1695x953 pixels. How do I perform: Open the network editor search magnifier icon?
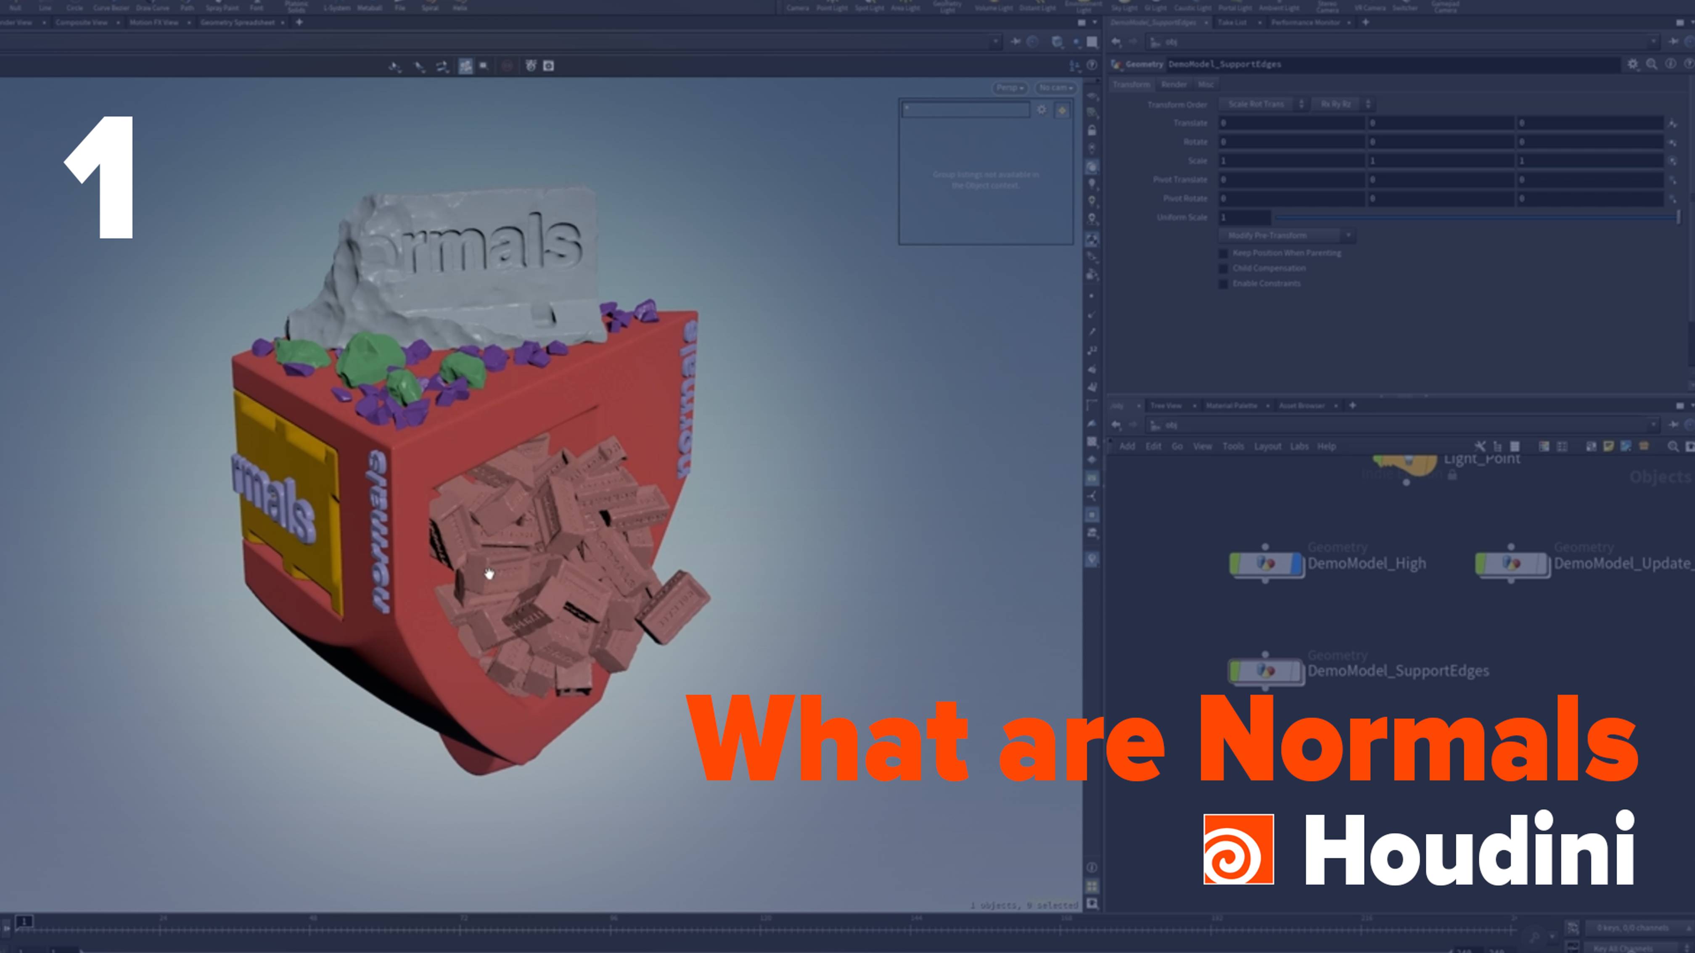pyautogui.click(x=1672, y=446)
